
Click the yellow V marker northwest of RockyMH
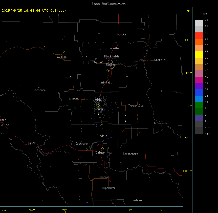point(44,47)
